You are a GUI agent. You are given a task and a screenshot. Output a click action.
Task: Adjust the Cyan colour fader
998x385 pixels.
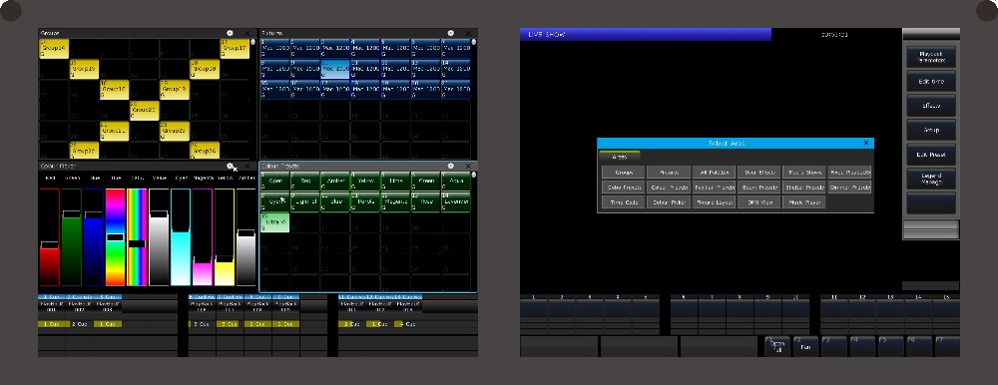(x=180, y=236)
